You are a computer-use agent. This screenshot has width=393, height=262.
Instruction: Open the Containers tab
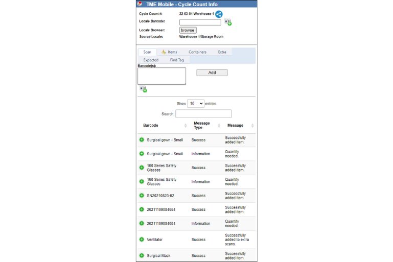tap(197, 52)
